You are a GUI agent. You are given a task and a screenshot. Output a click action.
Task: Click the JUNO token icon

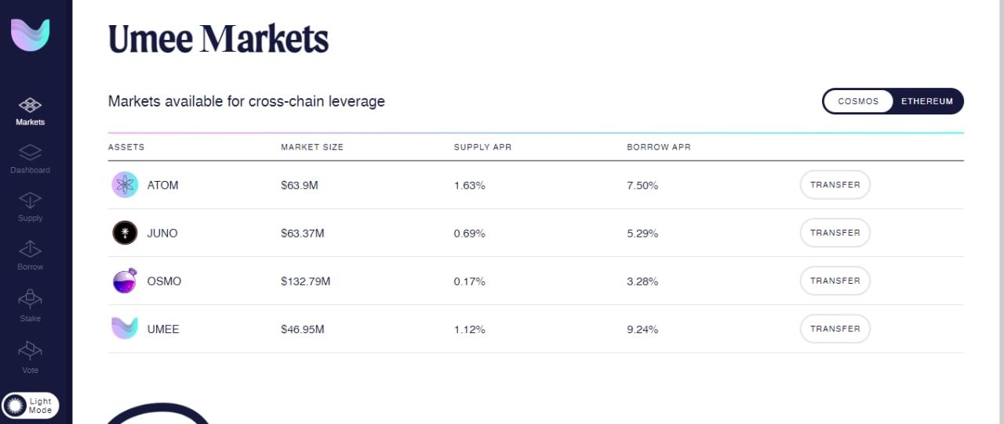tap(125, 233)
